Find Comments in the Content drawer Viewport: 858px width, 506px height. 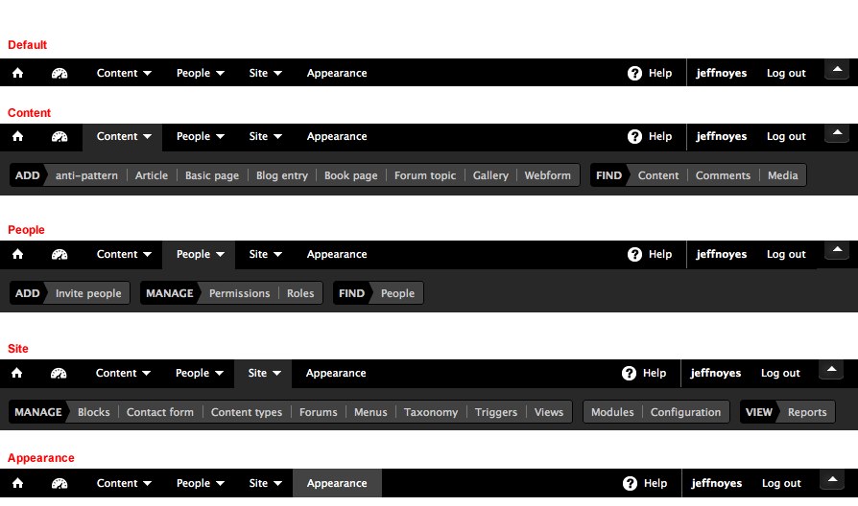pos(723,175)
